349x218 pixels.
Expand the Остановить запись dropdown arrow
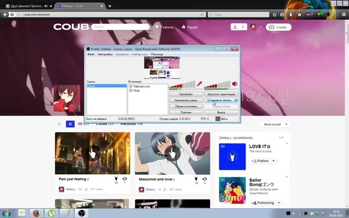point(236,100)
